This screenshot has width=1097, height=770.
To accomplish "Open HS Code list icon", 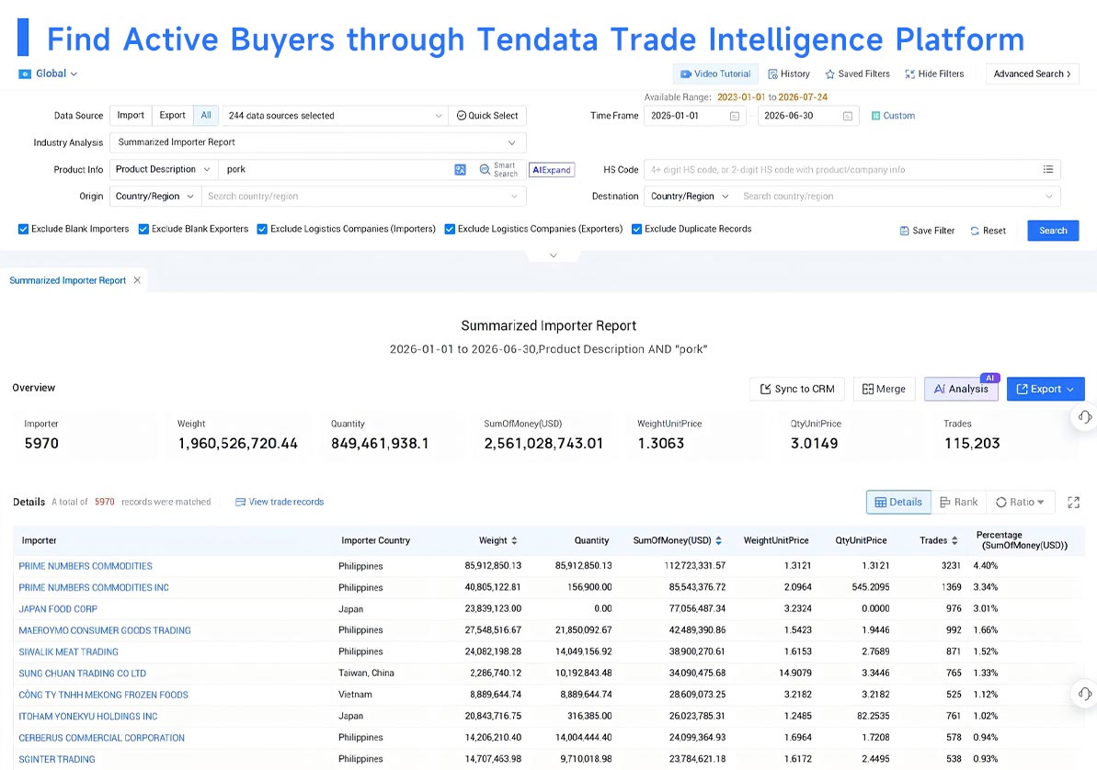I will [1048, 169].
